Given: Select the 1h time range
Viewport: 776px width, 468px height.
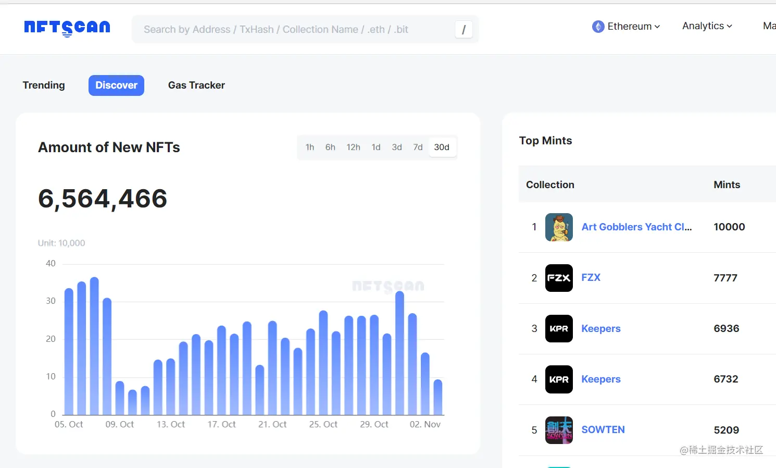Looking at the screenshot, I should click(x=310, y=147).
